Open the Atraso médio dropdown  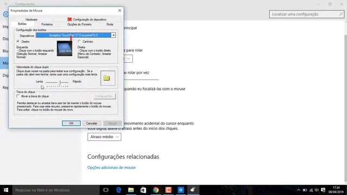click(x=104, y=137)
